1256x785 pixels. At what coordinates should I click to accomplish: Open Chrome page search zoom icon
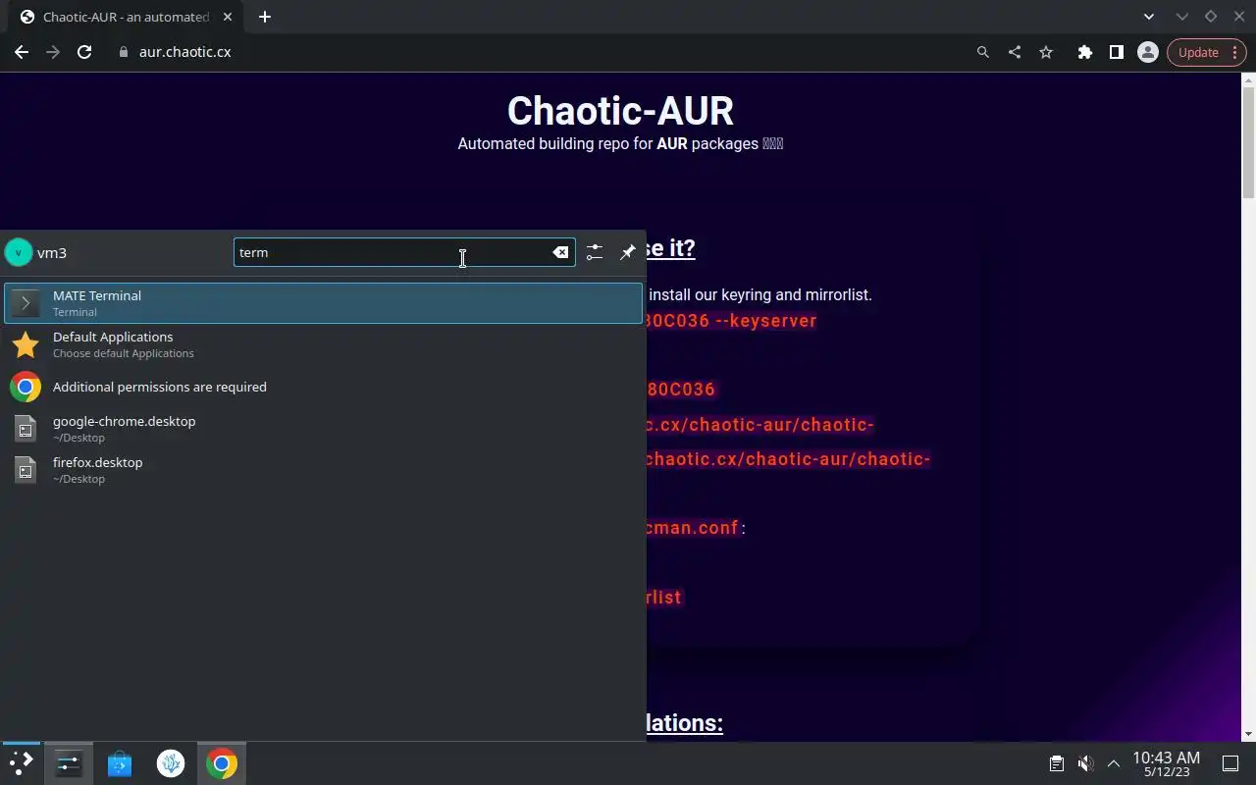(983, 52)
